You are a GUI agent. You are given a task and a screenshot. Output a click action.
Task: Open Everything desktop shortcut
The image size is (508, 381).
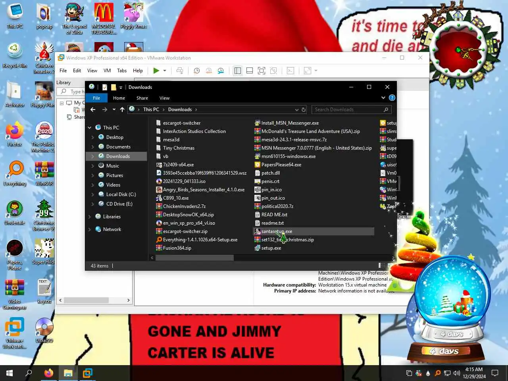coord(14,173)
